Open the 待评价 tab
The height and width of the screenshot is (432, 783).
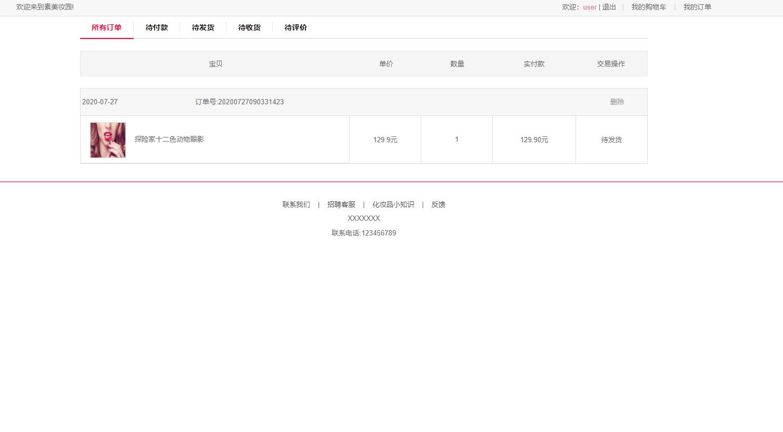(295, 27)
